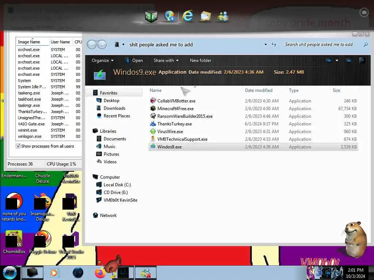Open the Insaniquarium Deluxe desktop shortcut

tap(43, 207)
